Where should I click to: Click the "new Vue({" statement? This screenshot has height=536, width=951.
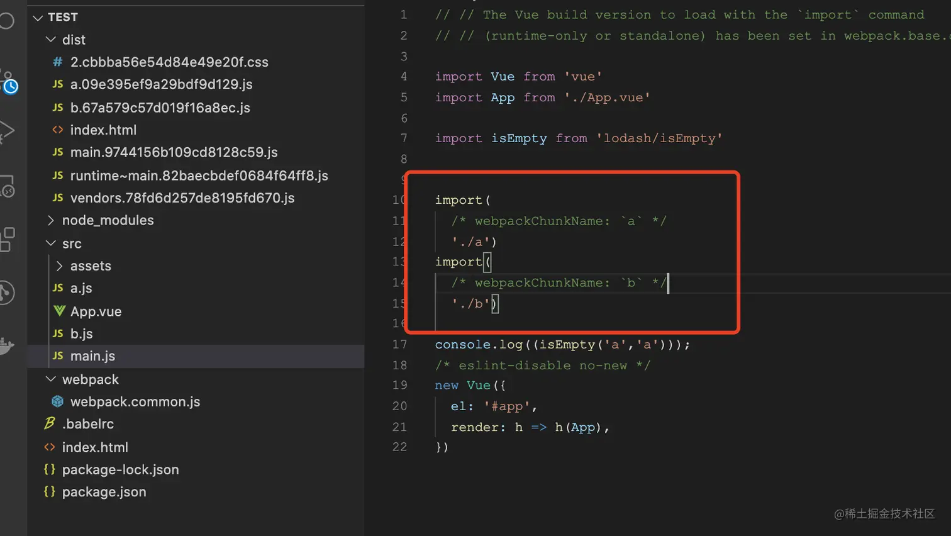pyautogui.click(x=470, y=385)
